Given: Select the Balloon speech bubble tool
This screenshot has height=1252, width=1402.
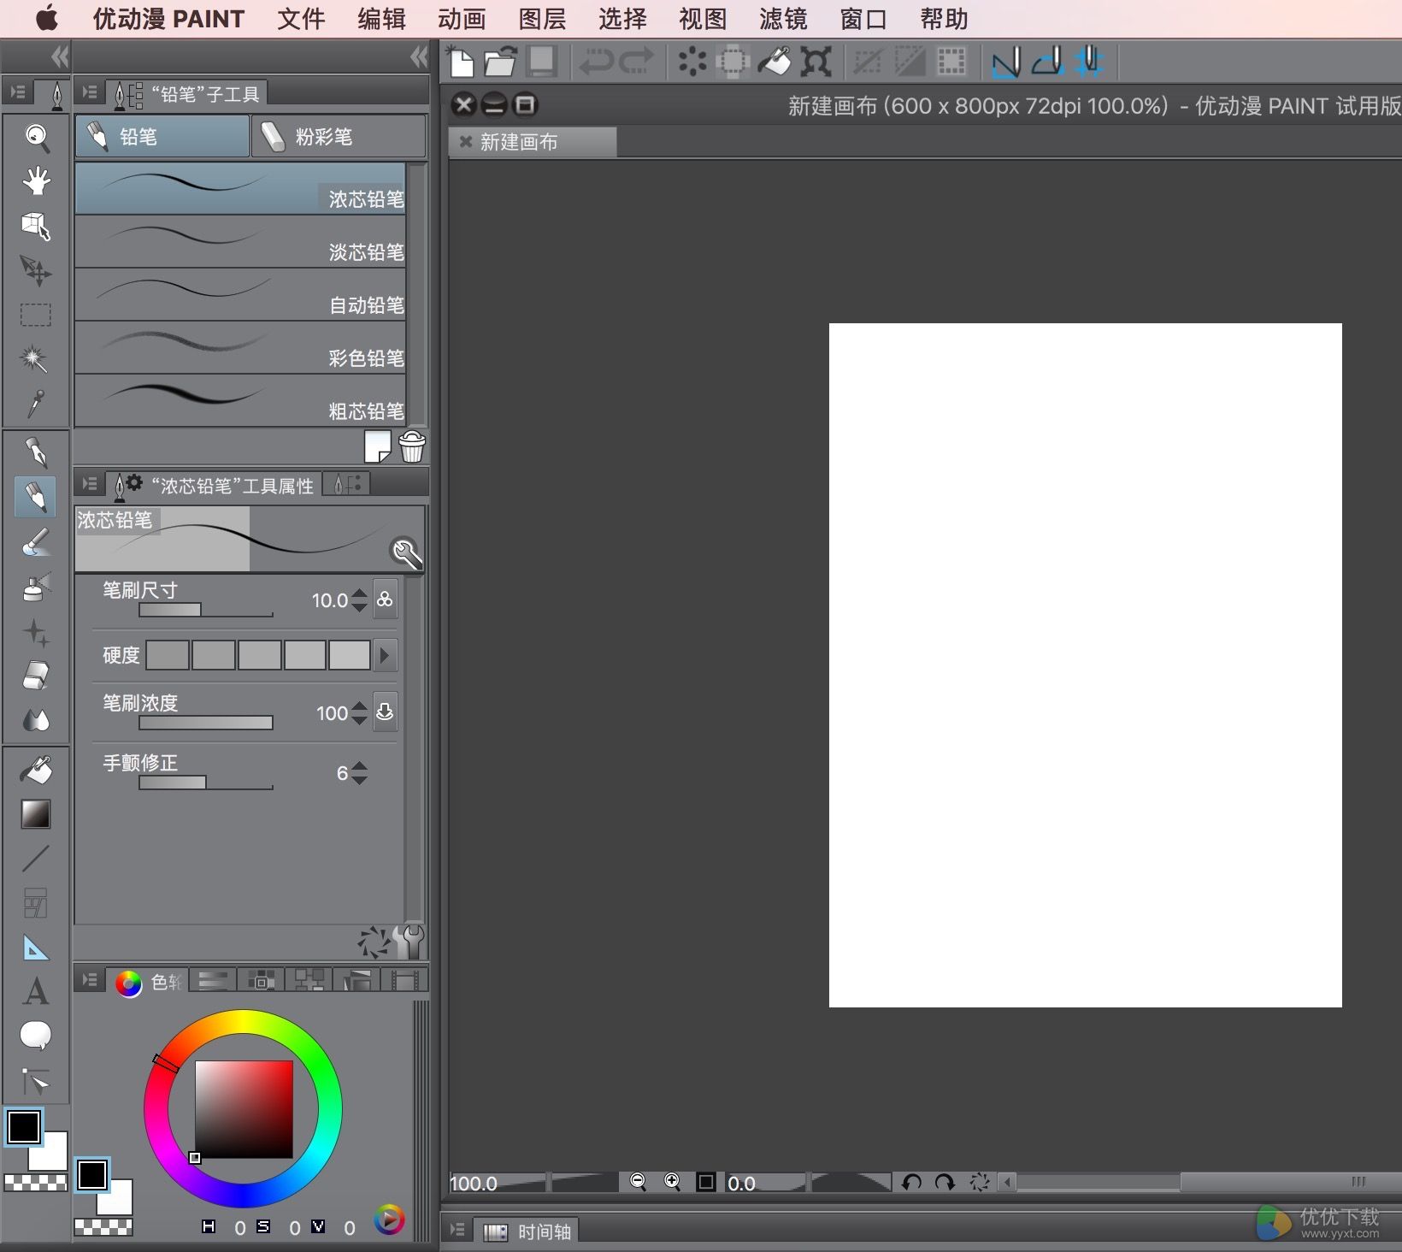Looking at the screenshot, I should 36,1036.
